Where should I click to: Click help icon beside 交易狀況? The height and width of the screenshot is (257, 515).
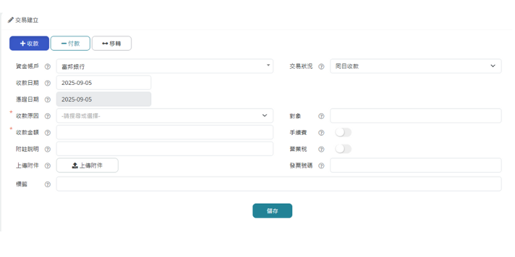(321, 66)
